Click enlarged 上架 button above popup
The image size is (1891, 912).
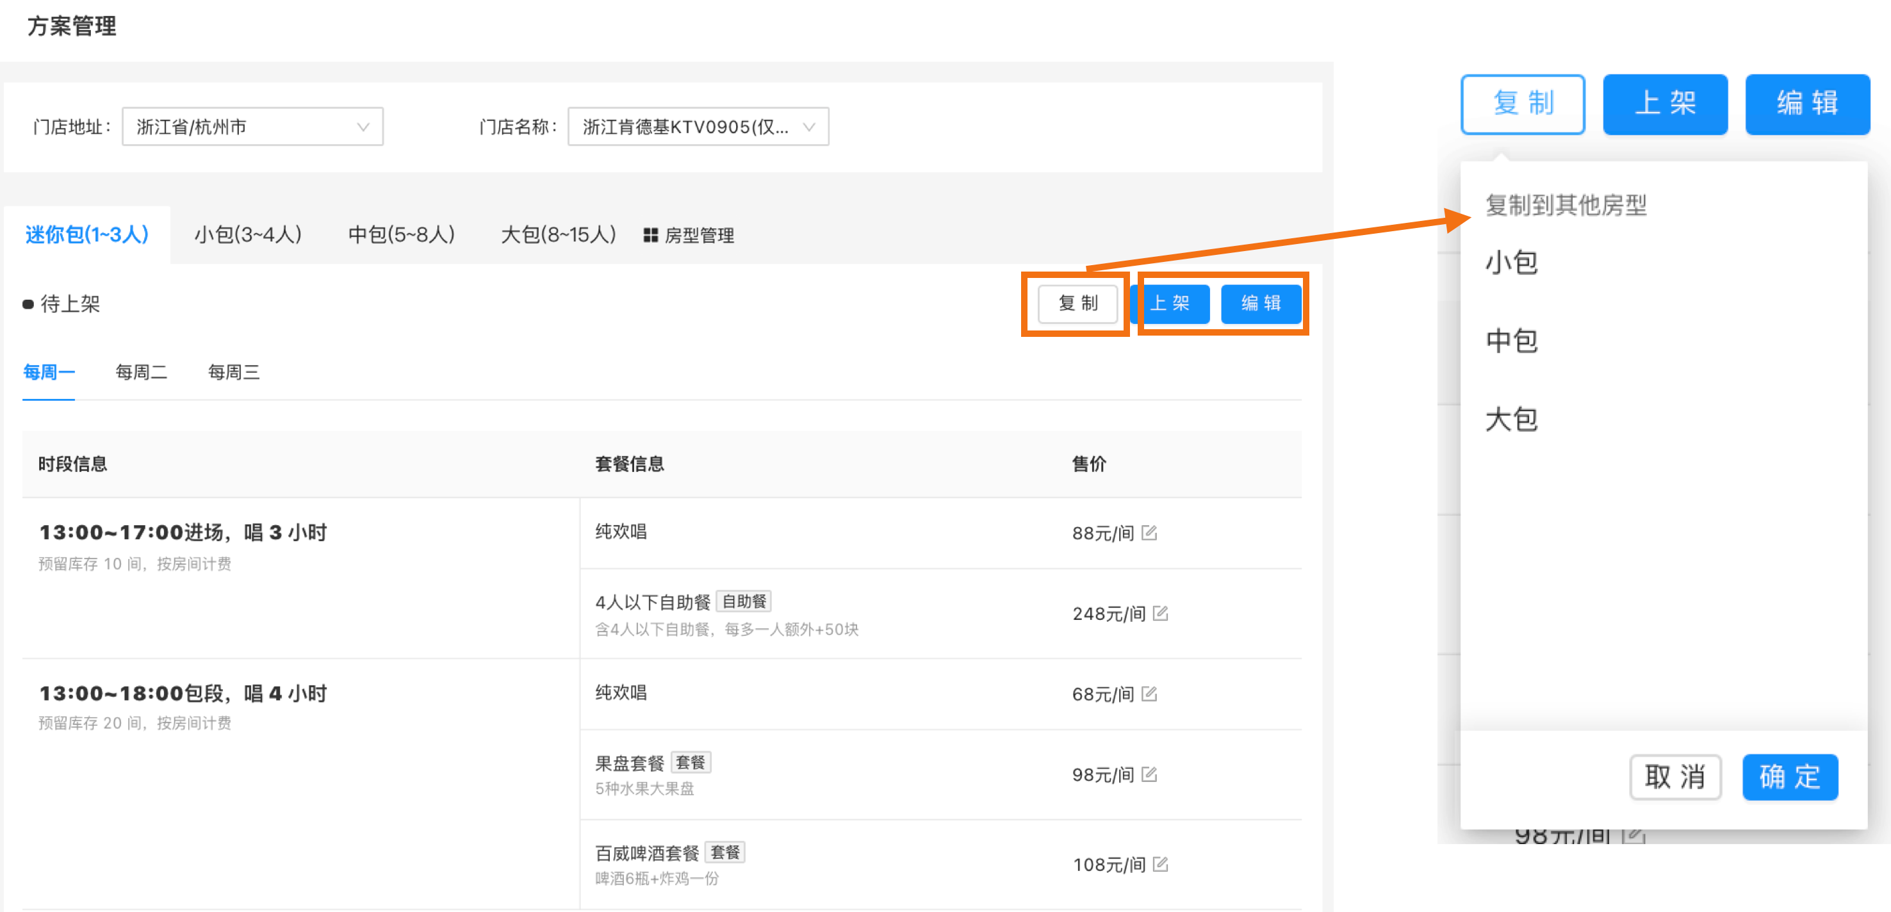click(1665, 104)
